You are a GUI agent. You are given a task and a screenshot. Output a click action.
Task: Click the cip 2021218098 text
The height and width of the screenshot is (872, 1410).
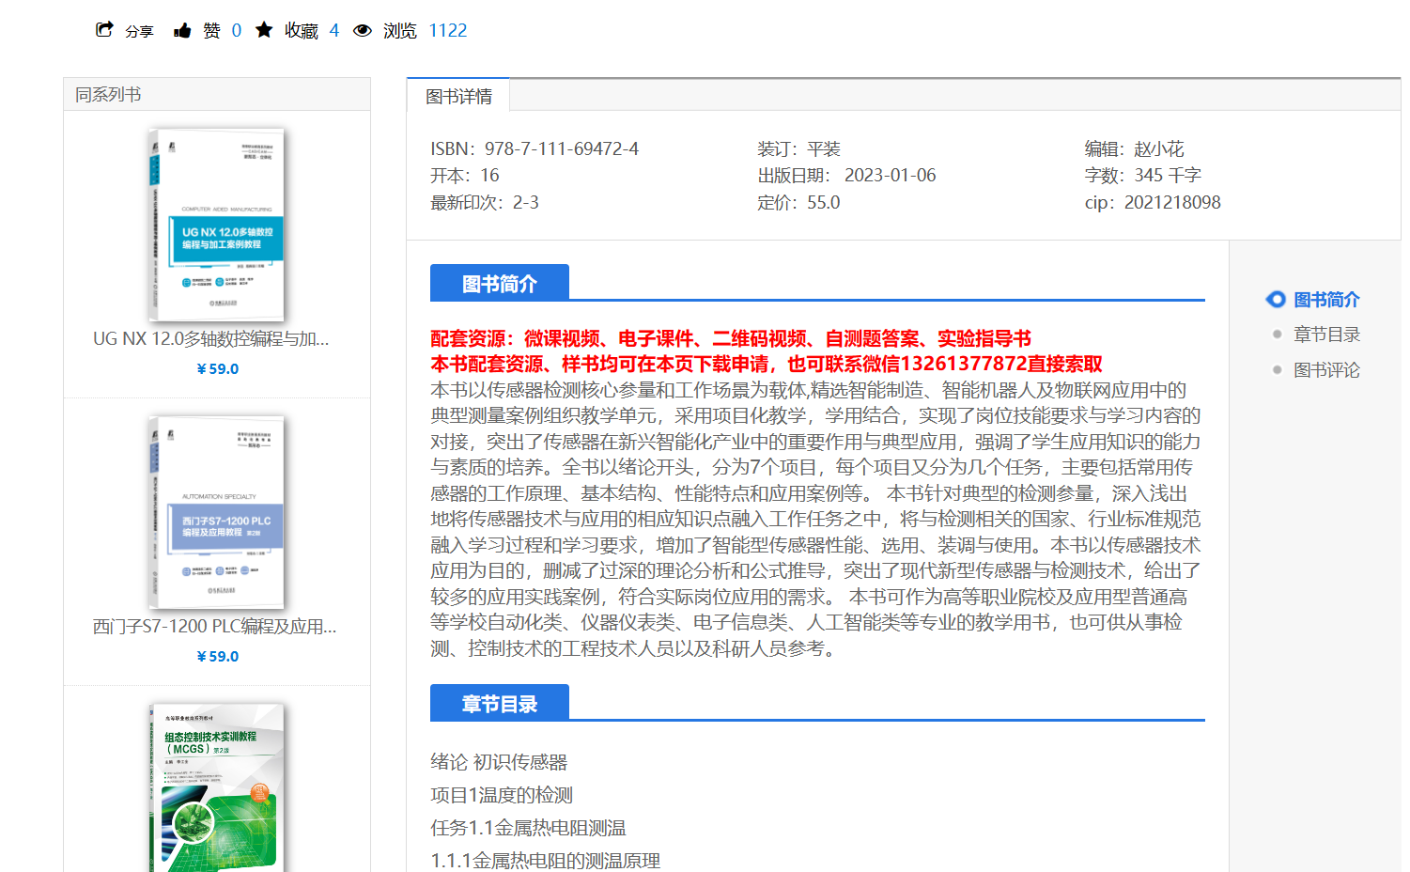point(1153,203)
